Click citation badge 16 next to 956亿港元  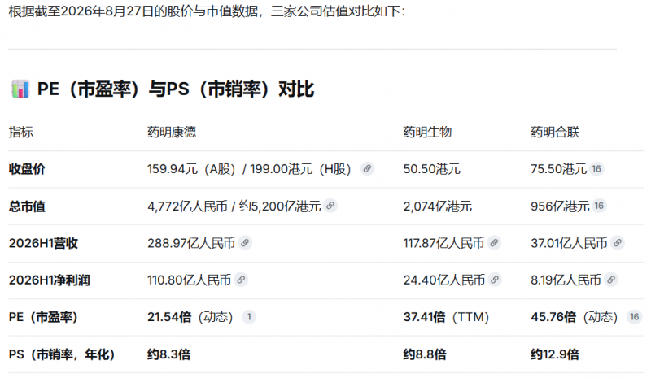pos(599,206)
